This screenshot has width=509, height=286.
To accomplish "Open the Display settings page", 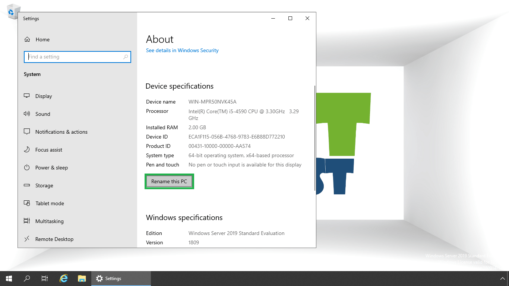I will point(78,96).
